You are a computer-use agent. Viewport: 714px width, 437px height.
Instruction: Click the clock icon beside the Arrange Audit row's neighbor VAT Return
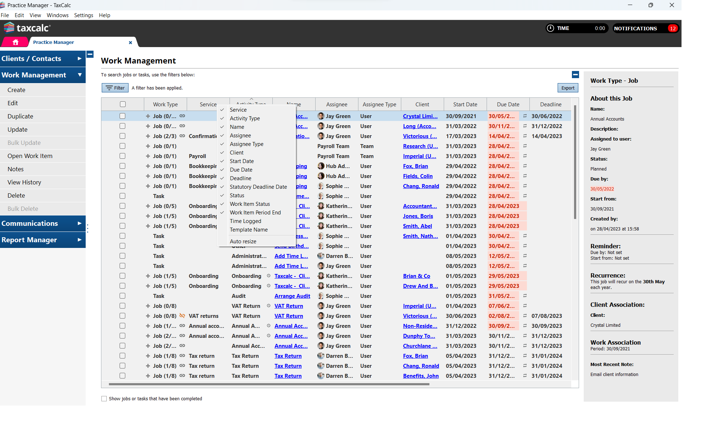click(268, 306)
